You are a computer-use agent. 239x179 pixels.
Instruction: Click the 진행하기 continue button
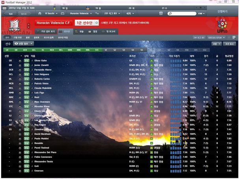pos(222,11)
